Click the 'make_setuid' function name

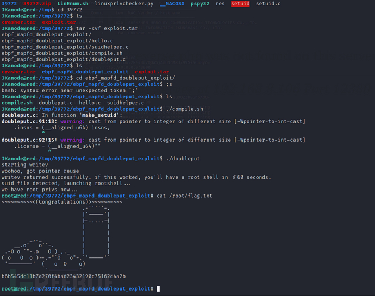[99, 115]
